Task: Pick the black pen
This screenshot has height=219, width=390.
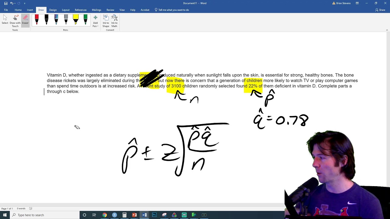Action: 47,20
